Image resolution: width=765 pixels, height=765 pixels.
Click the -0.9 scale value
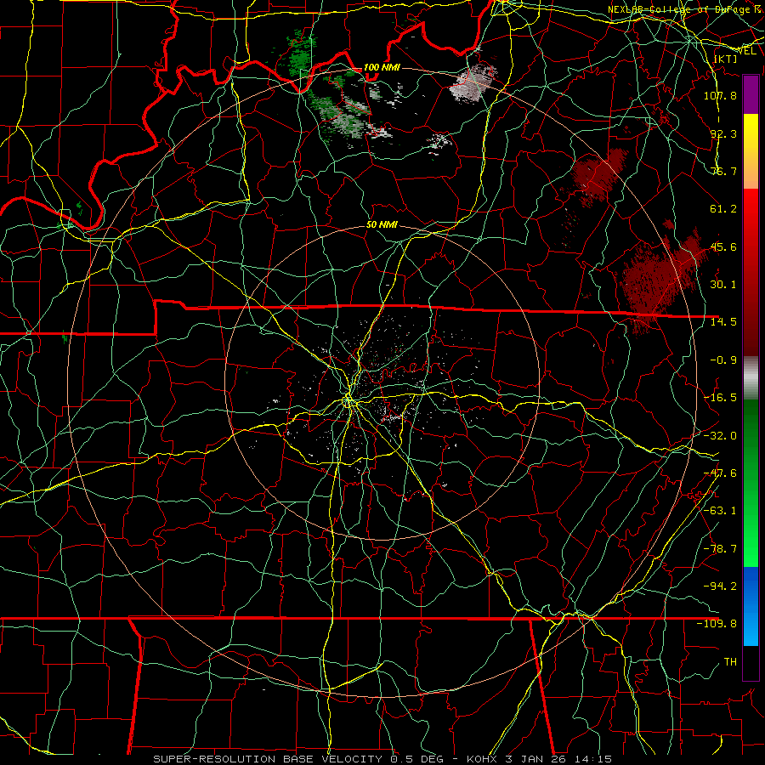tap(723, 360)
